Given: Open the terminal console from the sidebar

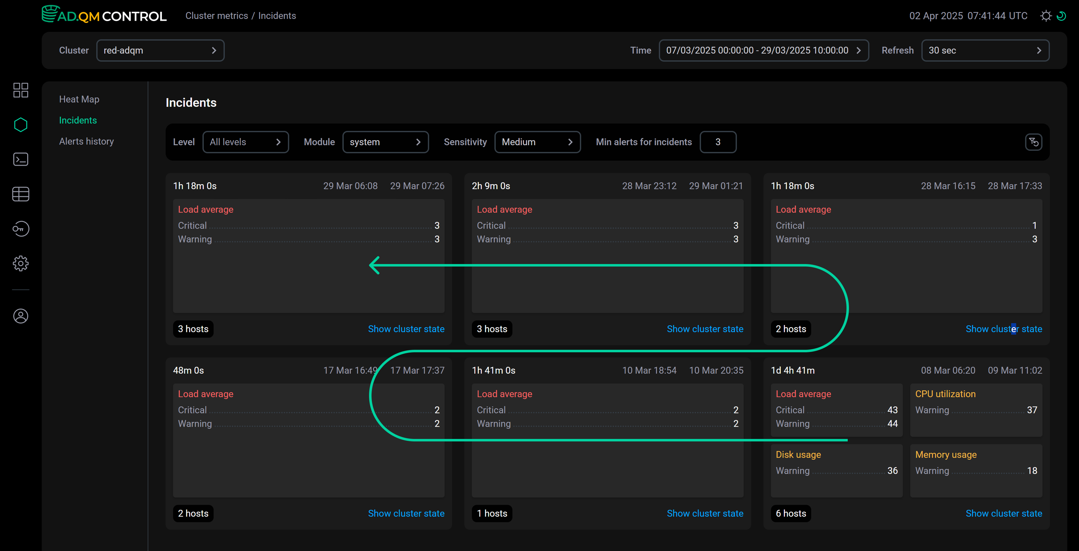Looking at the screenshot, I should (20, 159).
